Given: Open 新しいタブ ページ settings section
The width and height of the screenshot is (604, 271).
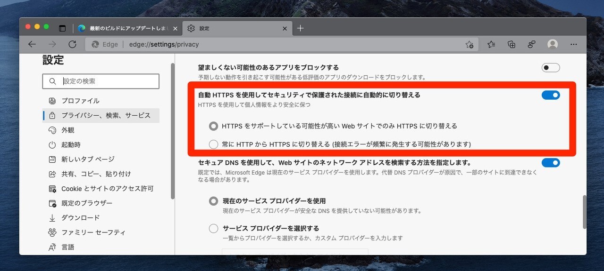Looking at the screenshot, I should pos(101,159).
